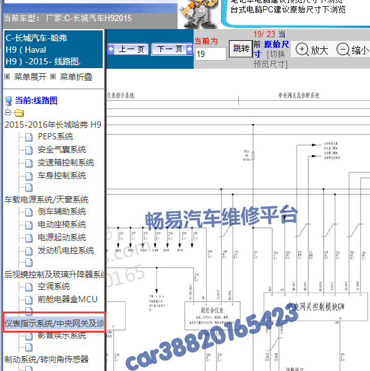Open 制动系统/转向角传感器 tree item
The image size is (370, 371).
tap(46, 359)
